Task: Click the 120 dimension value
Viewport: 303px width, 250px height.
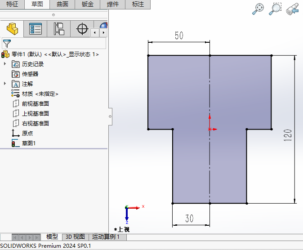Action: click(287, 135)
